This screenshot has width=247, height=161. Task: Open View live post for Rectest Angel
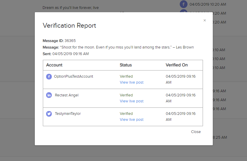(132, 101)
